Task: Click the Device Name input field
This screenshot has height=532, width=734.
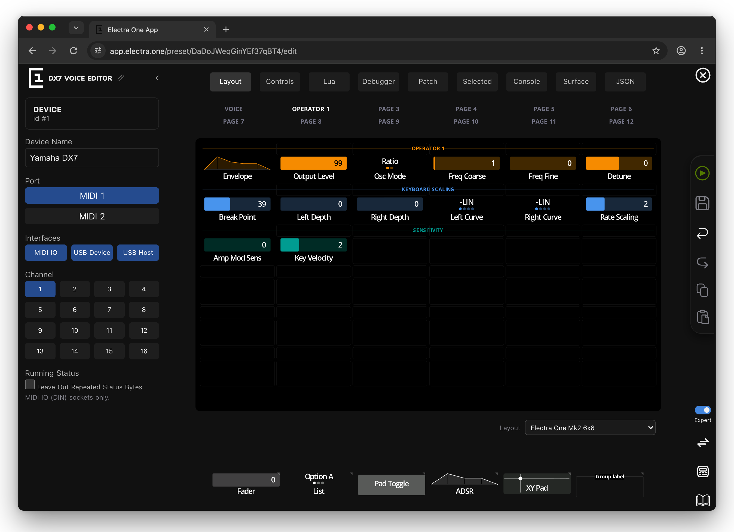Action: [92, 158]
